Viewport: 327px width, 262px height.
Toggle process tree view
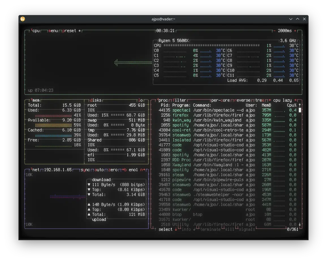[x=260, y=100]
